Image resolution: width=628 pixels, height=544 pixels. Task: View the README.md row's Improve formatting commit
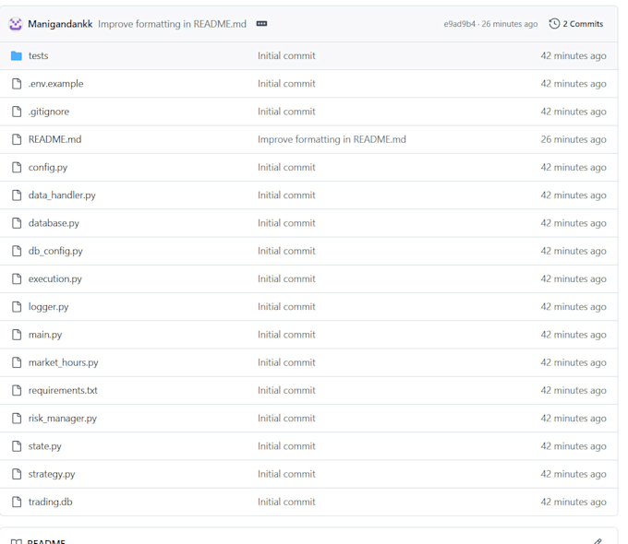332,139
